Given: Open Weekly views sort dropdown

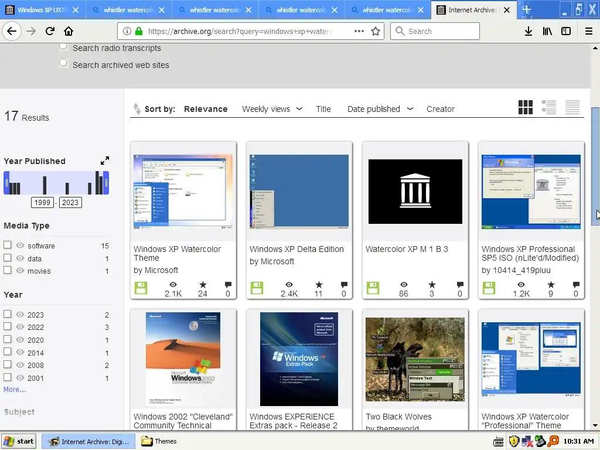Looking at the screenshot, I should click(272, 109).
